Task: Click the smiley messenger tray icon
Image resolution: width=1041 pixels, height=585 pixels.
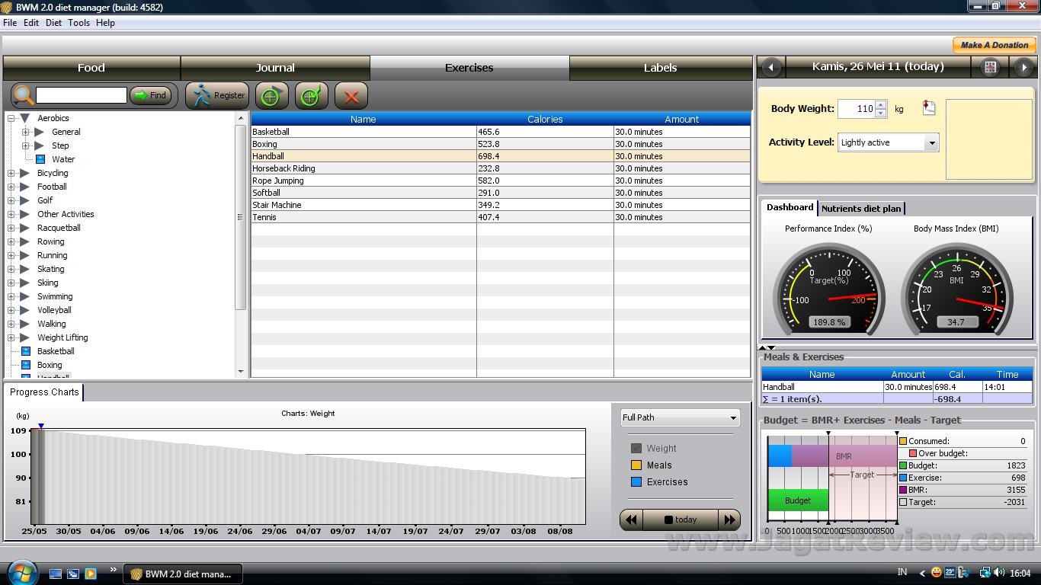Action: [x=936, y=573]
